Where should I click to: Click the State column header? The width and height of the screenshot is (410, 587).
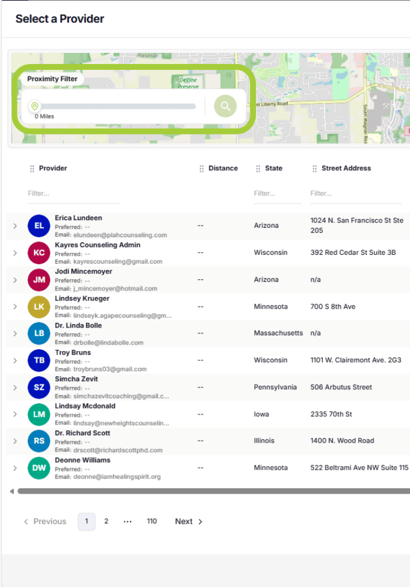coord(274,168)
